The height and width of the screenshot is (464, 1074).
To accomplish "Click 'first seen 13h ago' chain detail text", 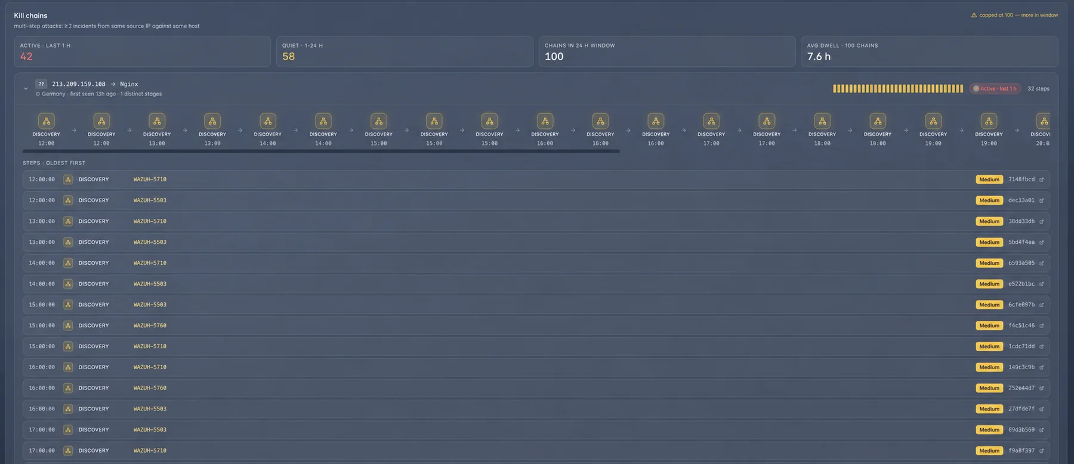I will (x=93, y=94).
